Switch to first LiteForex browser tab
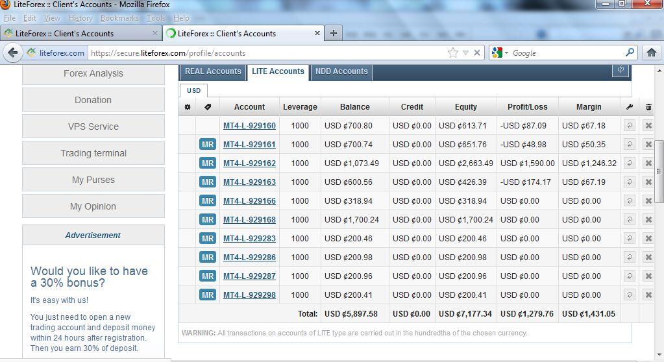The height and width of the screenshot is (362, 664). pyautogui.click(x=80, y=33)
